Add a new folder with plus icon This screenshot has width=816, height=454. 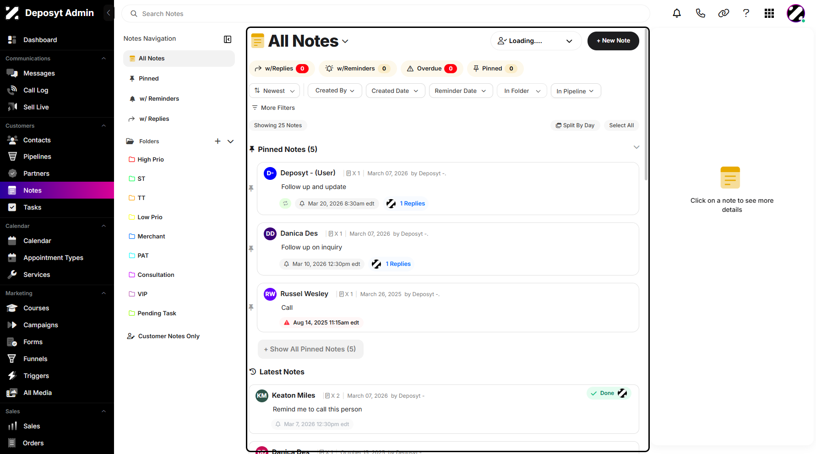(x=218, y=141)
